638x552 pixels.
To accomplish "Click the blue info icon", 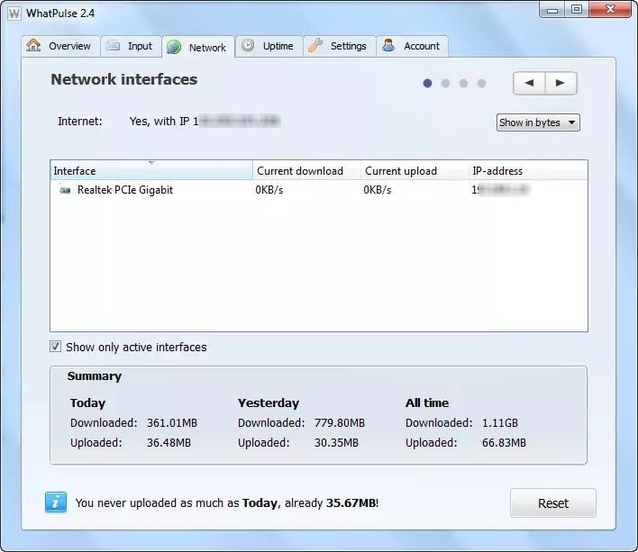I will [56, 502].
